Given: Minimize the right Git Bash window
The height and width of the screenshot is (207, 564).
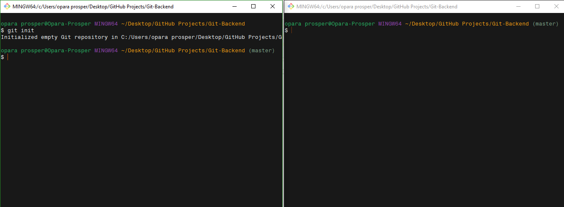Looking at the screenshot, I should [518, 6].
